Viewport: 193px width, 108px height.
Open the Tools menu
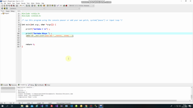28,3
